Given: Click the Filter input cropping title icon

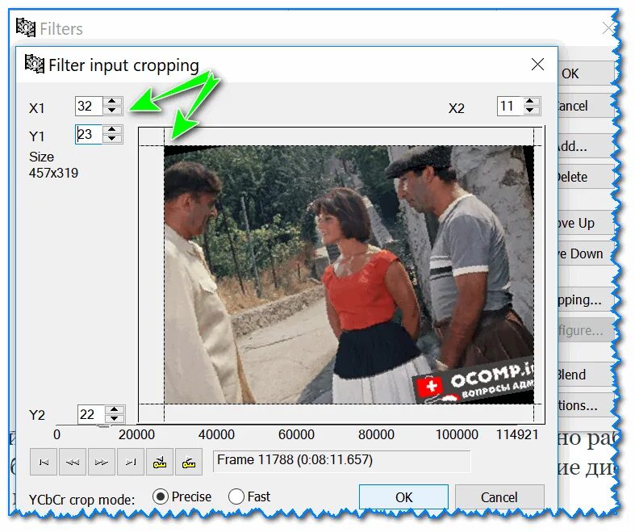Looking at the screenshot, I should pos(34,64).
